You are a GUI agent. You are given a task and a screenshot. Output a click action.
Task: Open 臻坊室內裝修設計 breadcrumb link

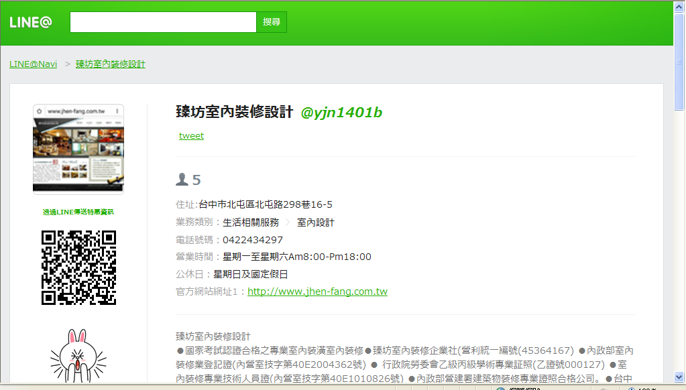[x=110, y=64]
